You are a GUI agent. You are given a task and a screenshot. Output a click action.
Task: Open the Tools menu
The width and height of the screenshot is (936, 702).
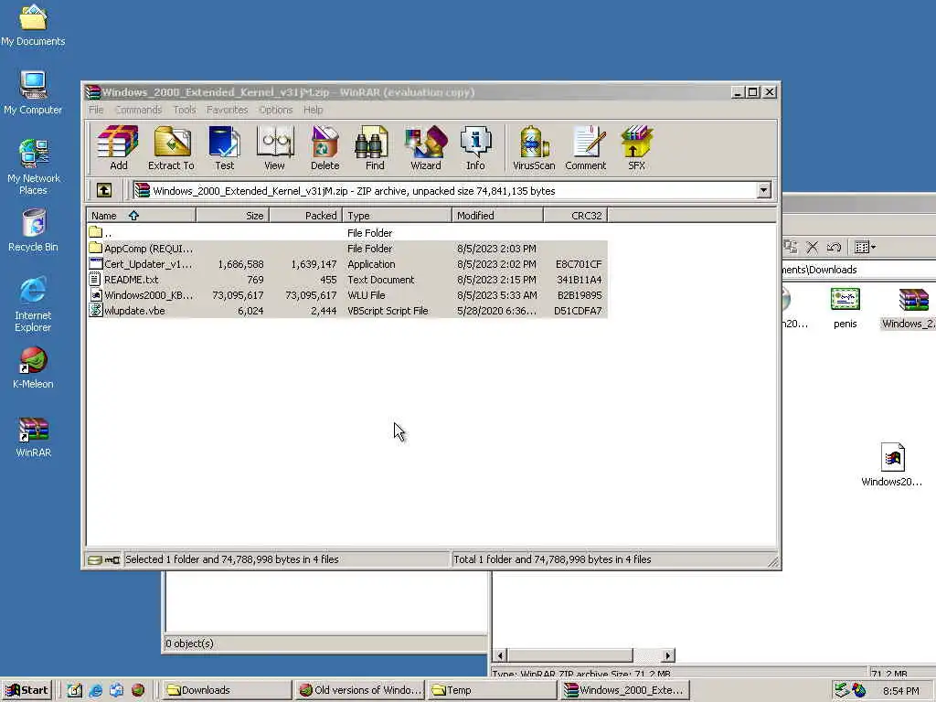185,110
